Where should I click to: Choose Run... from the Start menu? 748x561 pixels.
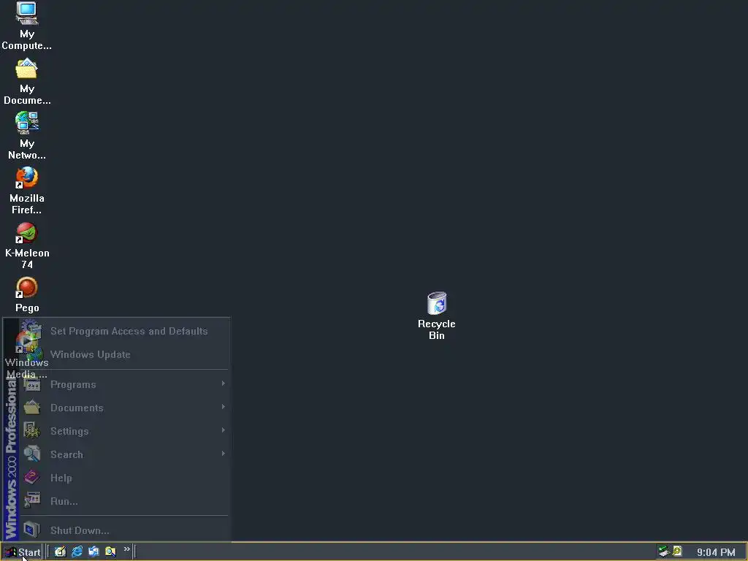124,501
